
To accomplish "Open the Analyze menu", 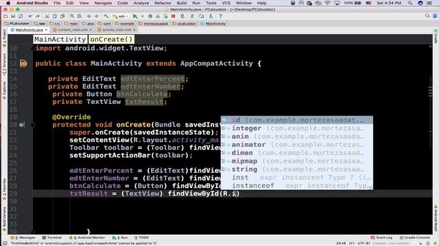I will pyautogui.click(x=141, y=3).
